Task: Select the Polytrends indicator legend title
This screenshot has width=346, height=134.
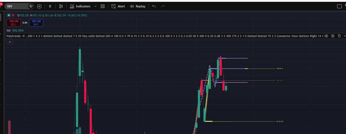Action: (16, 37)
